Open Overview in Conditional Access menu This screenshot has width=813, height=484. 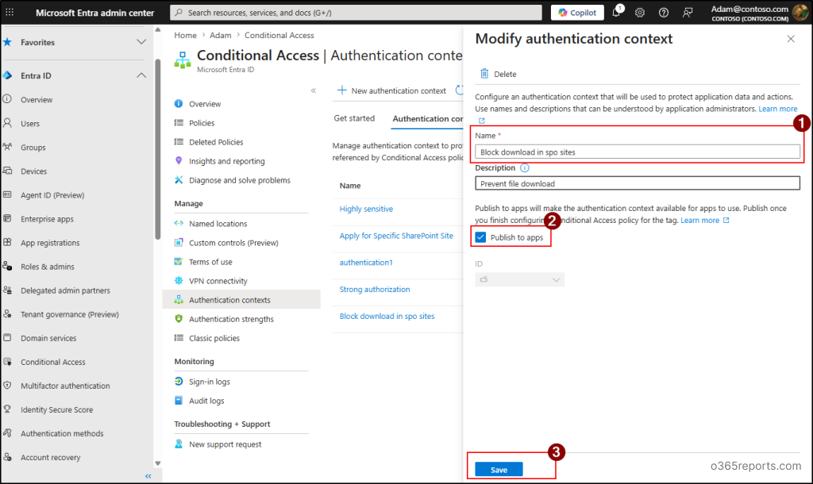click(205, 104)
